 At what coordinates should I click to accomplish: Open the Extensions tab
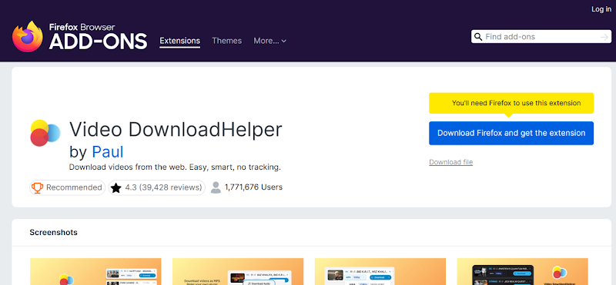click(x=180, y=41)
